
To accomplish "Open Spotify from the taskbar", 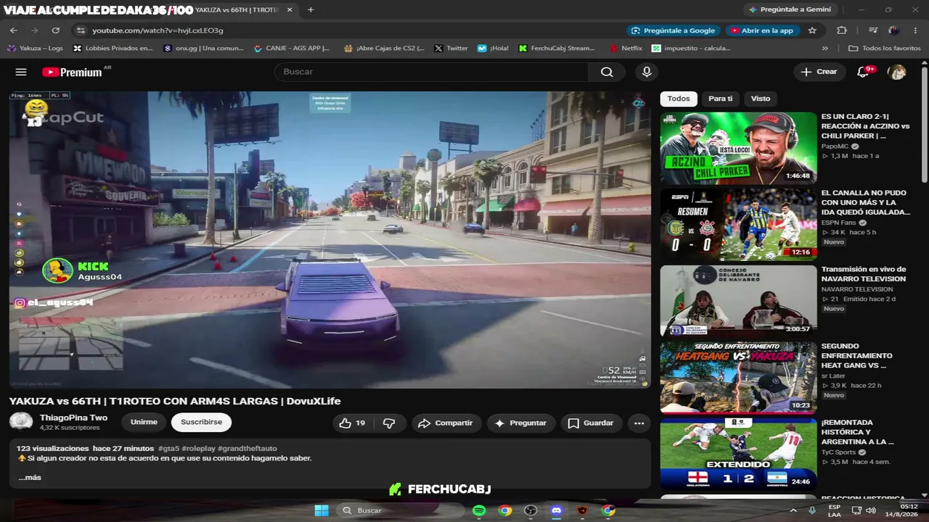I will click(479, 510).
